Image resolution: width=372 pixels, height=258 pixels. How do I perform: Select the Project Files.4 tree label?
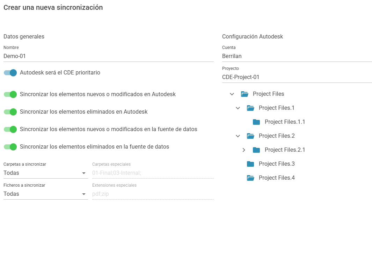(277, 178)
